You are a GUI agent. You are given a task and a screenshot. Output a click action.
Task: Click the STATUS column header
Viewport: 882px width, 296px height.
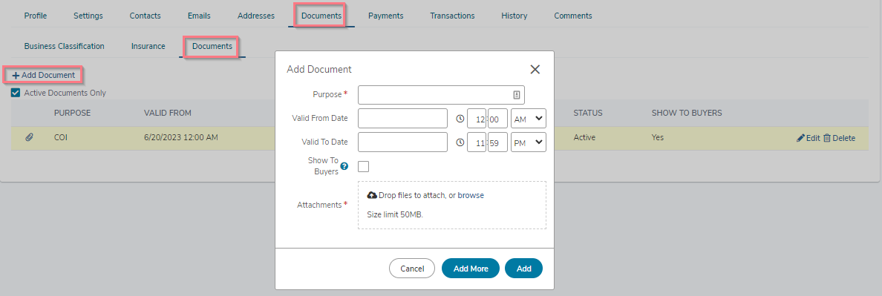[588, 113]
